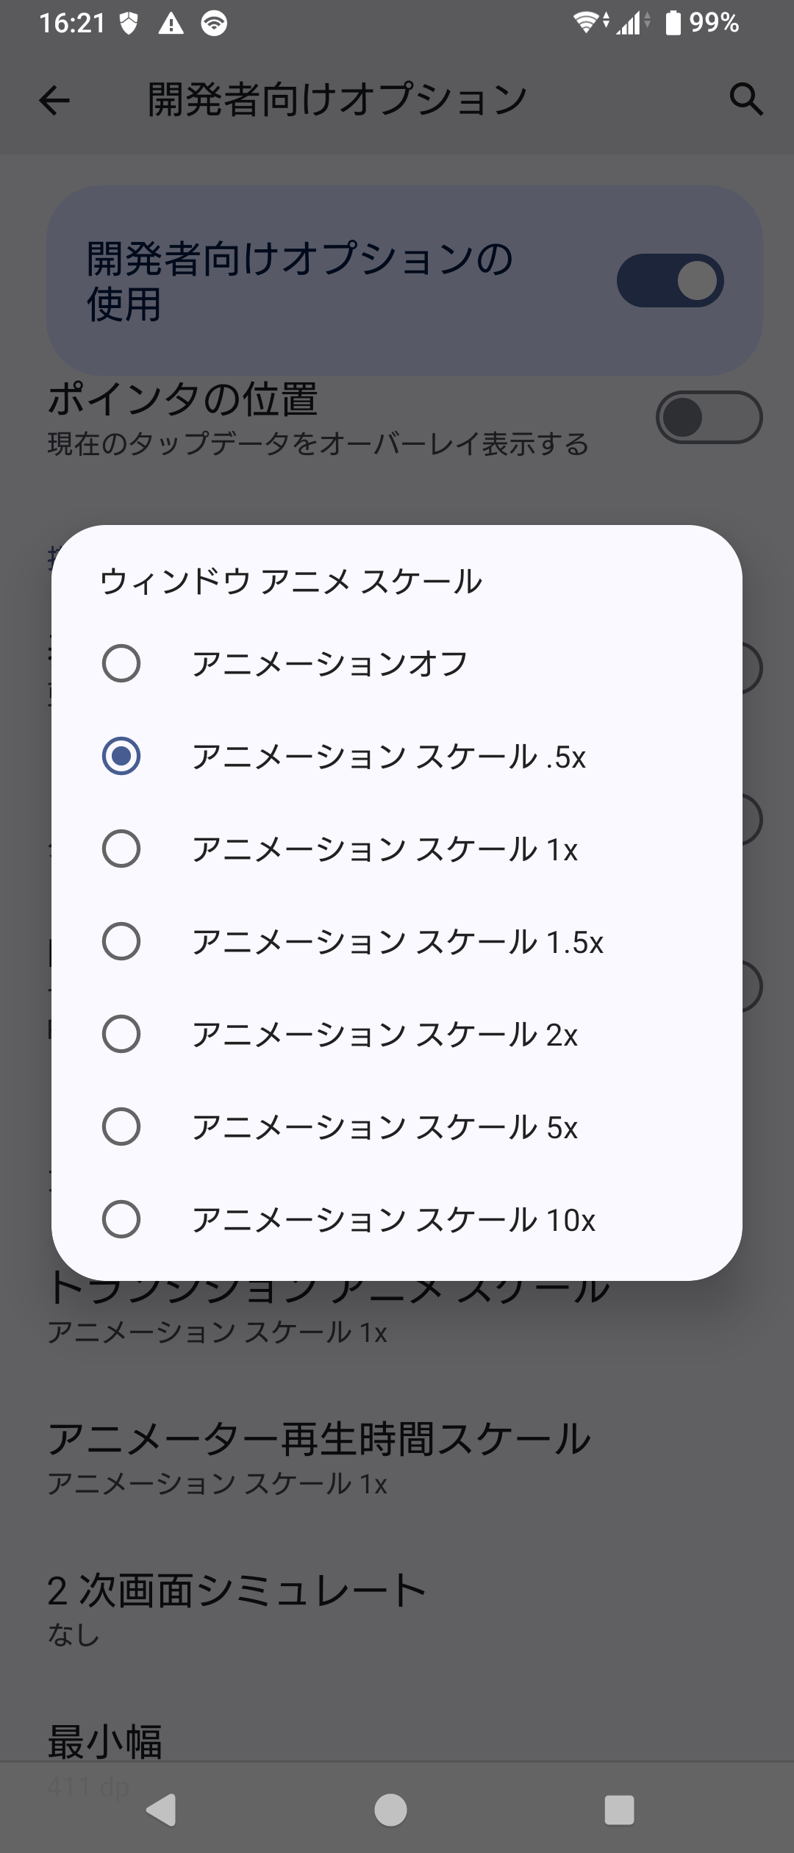Tap the 最小幅 setting entry
The image size is (794, 1853).
[x=104, y=1744]
